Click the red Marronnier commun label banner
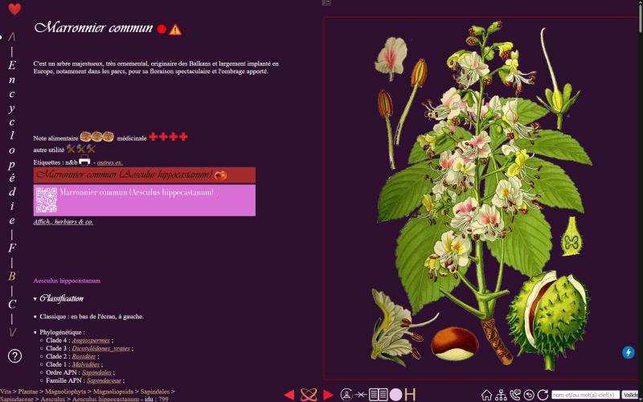Image resolution: width=643 pixels, height=402 pixels. tap(145, 175)
